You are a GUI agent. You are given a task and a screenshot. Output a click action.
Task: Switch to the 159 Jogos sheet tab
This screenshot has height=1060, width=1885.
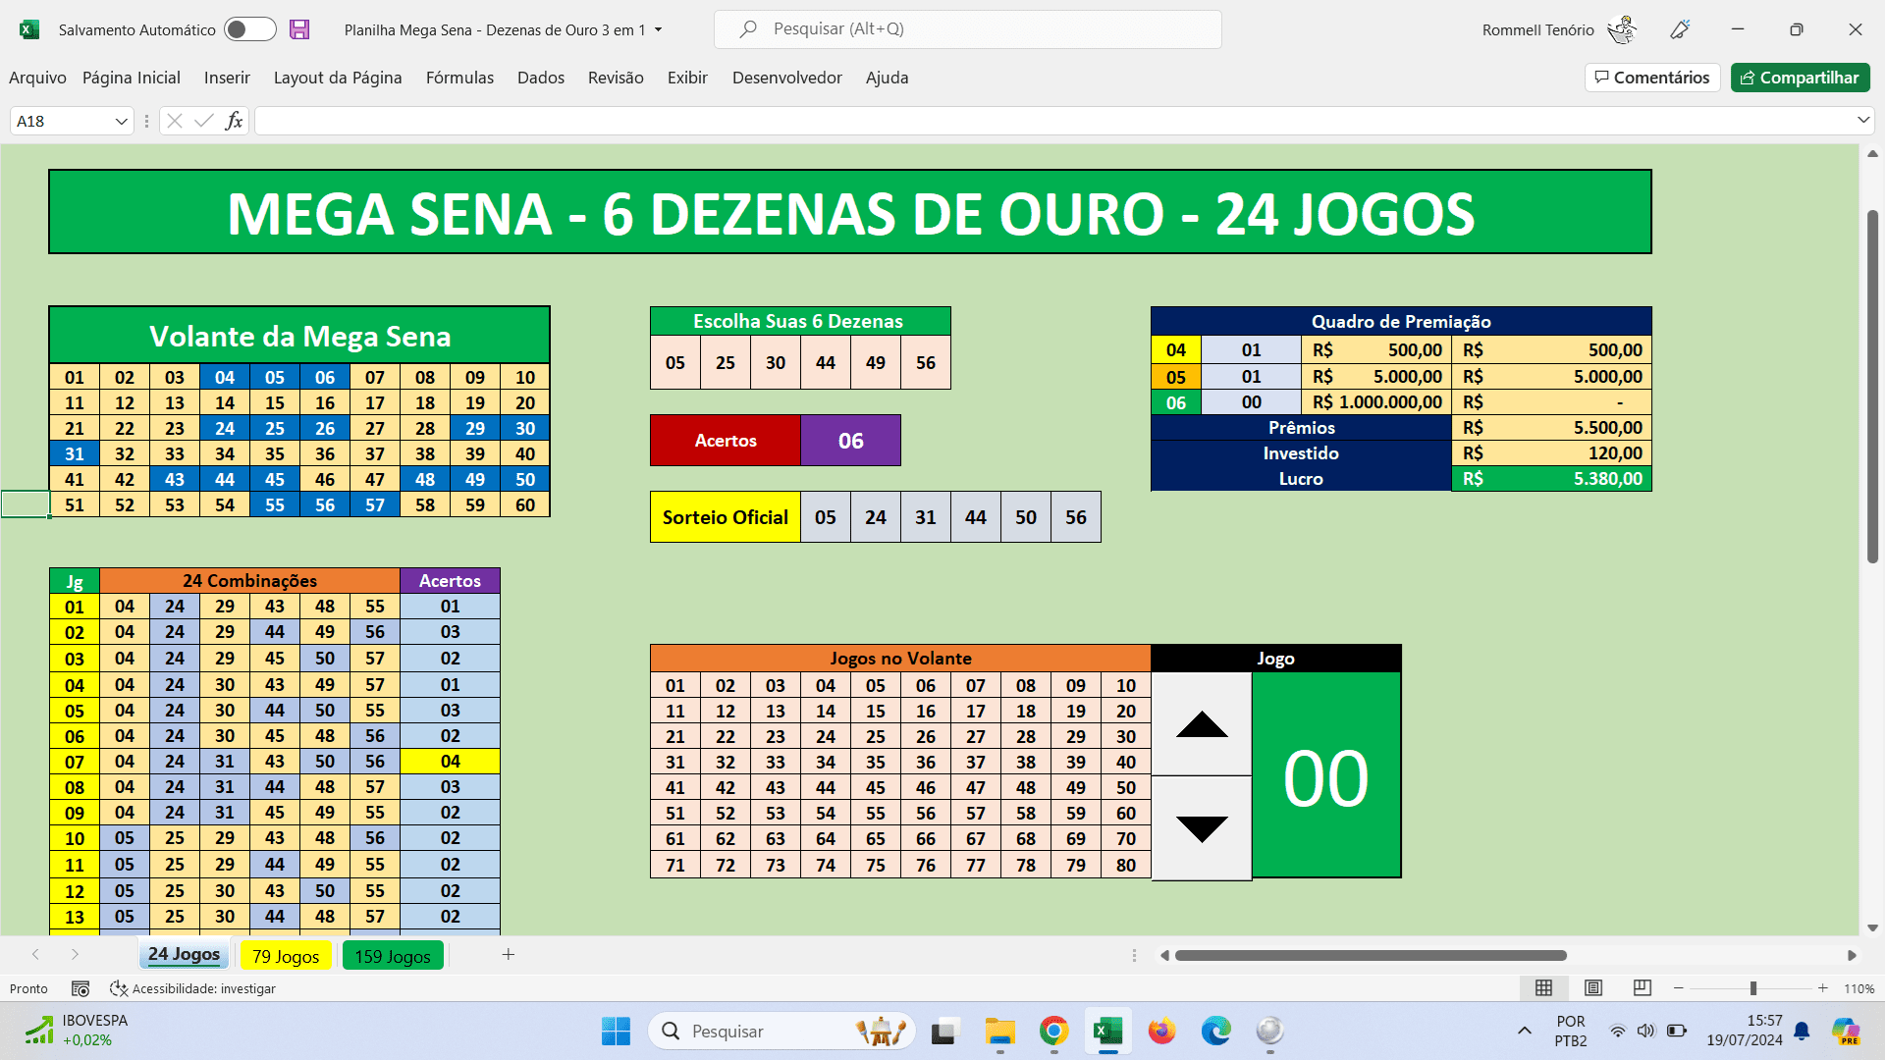pos(393,956)
